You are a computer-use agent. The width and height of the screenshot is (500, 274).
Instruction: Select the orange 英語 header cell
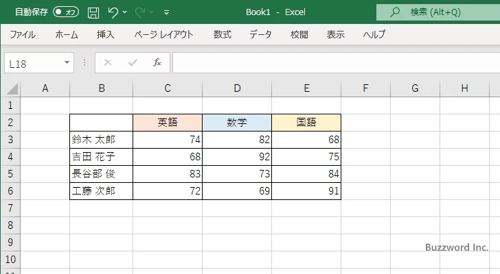(168, 123)
